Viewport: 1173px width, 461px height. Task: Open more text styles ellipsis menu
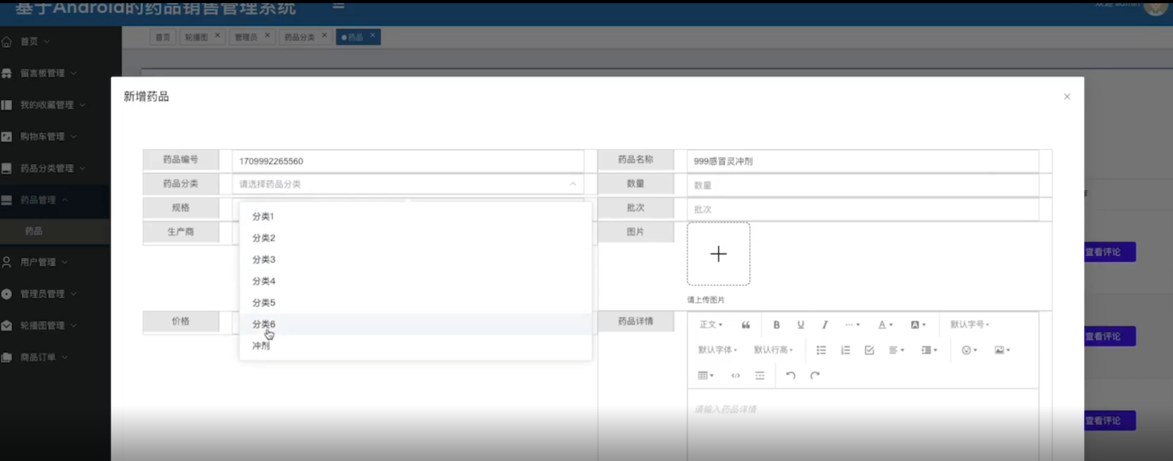(x=852, y=324)
